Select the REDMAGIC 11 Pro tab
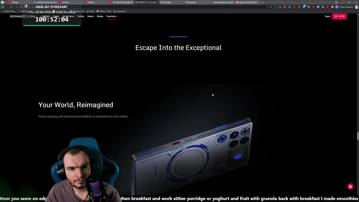 point(146,2)
